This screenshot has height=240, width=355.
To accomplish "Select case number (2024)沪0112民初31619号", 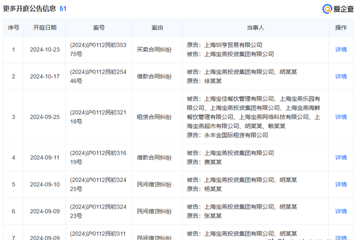I will pyautogui.click(x=98, y=157).
